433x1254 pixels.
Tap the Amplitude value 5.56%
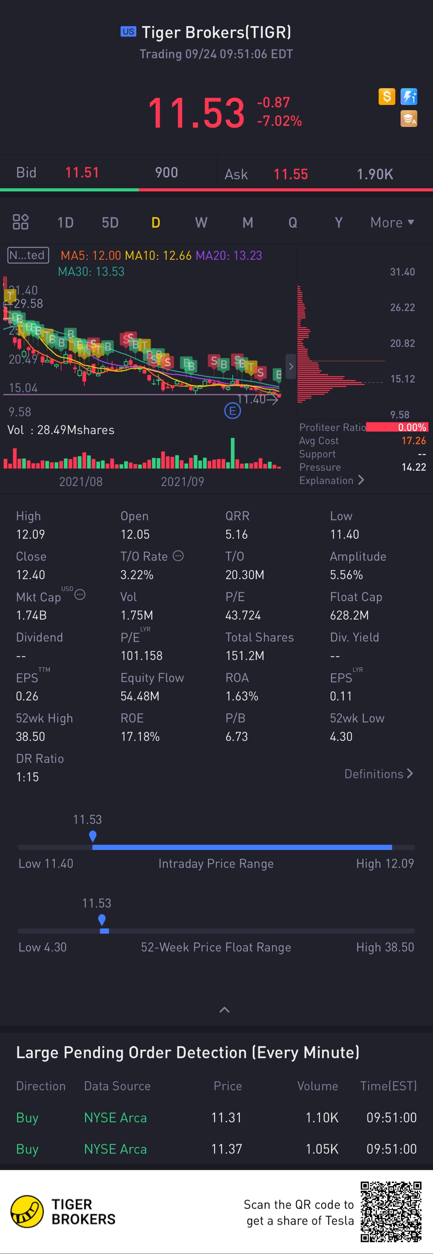point(346,574)
